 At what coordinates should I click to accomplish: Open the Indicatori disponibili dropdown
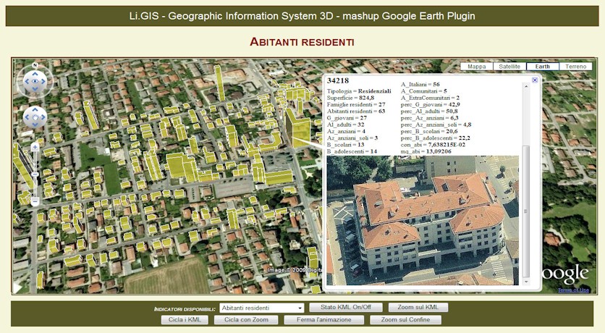(261, 308)
